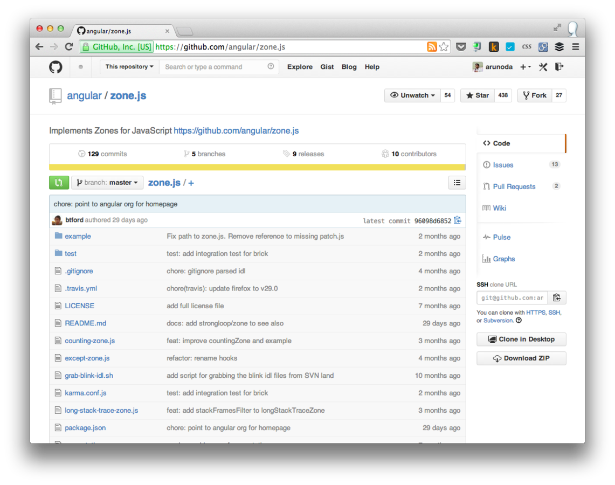The width and height of the screenshot is (615, 485).
Task: Open commit hash 96098d6852
Action: pyautogui.click(x=433, y=221)
